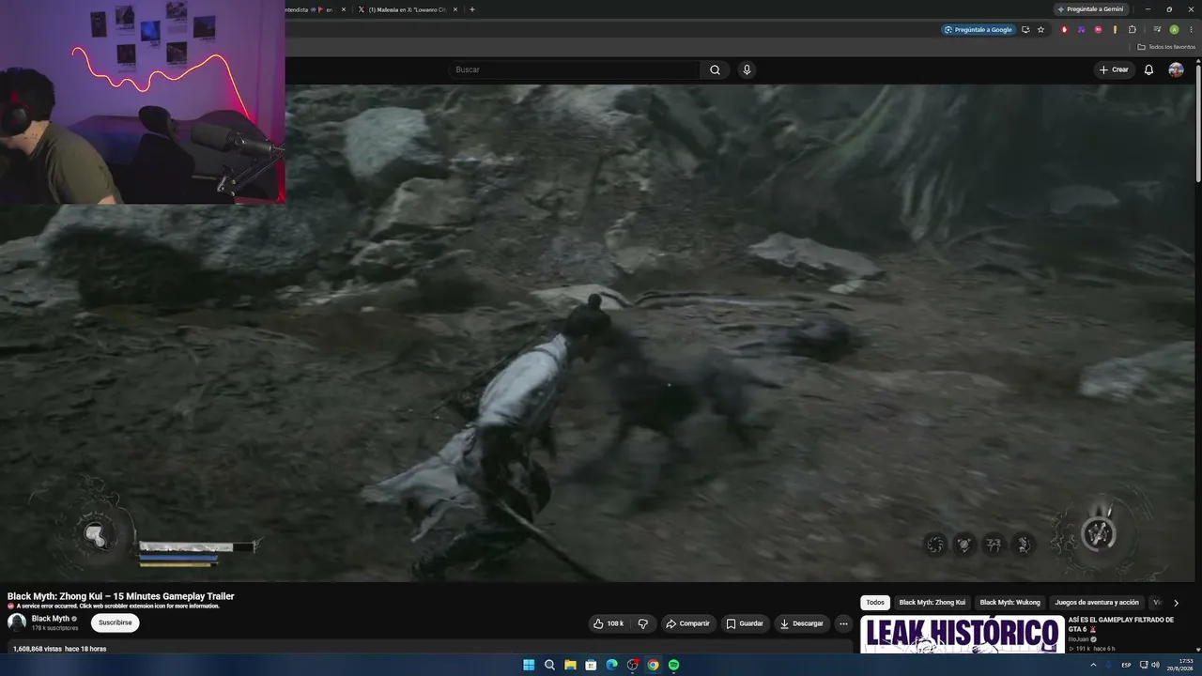Click the monitor-shaped icon in the address bar
The image size is (1202, 676).
click(x=1025, y=29)
